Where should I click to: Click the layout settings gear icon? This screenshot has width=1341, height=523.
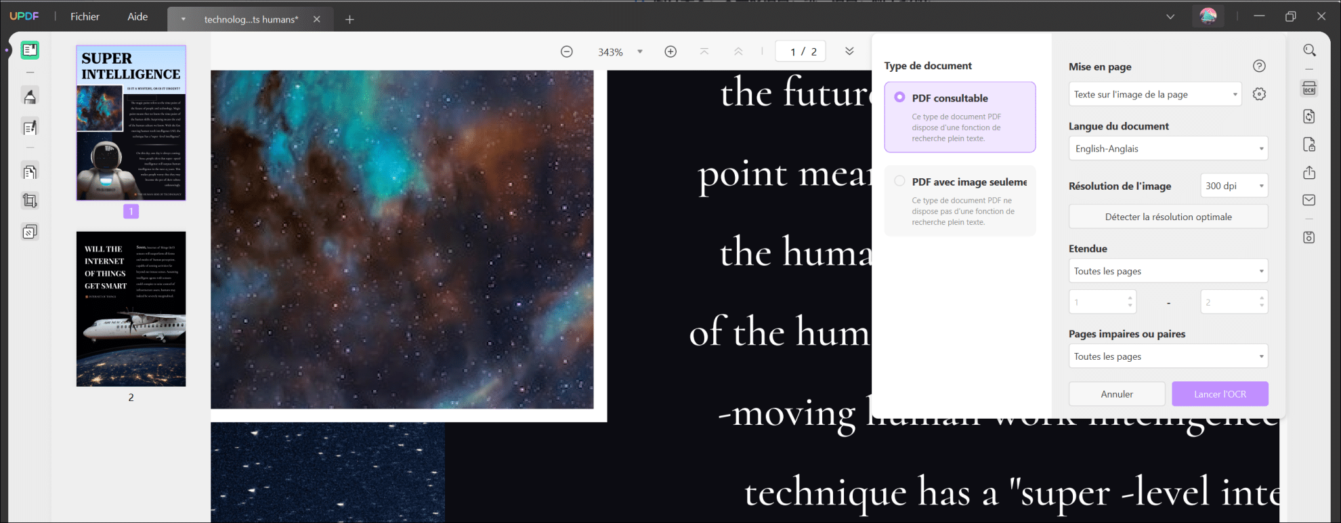(1259, 94)
